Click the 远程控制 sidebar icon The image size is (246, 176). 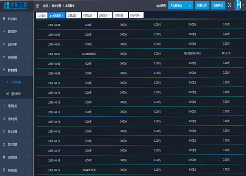4,44
